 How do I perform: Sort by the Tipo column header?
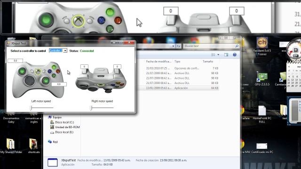(x=177, y=61)
